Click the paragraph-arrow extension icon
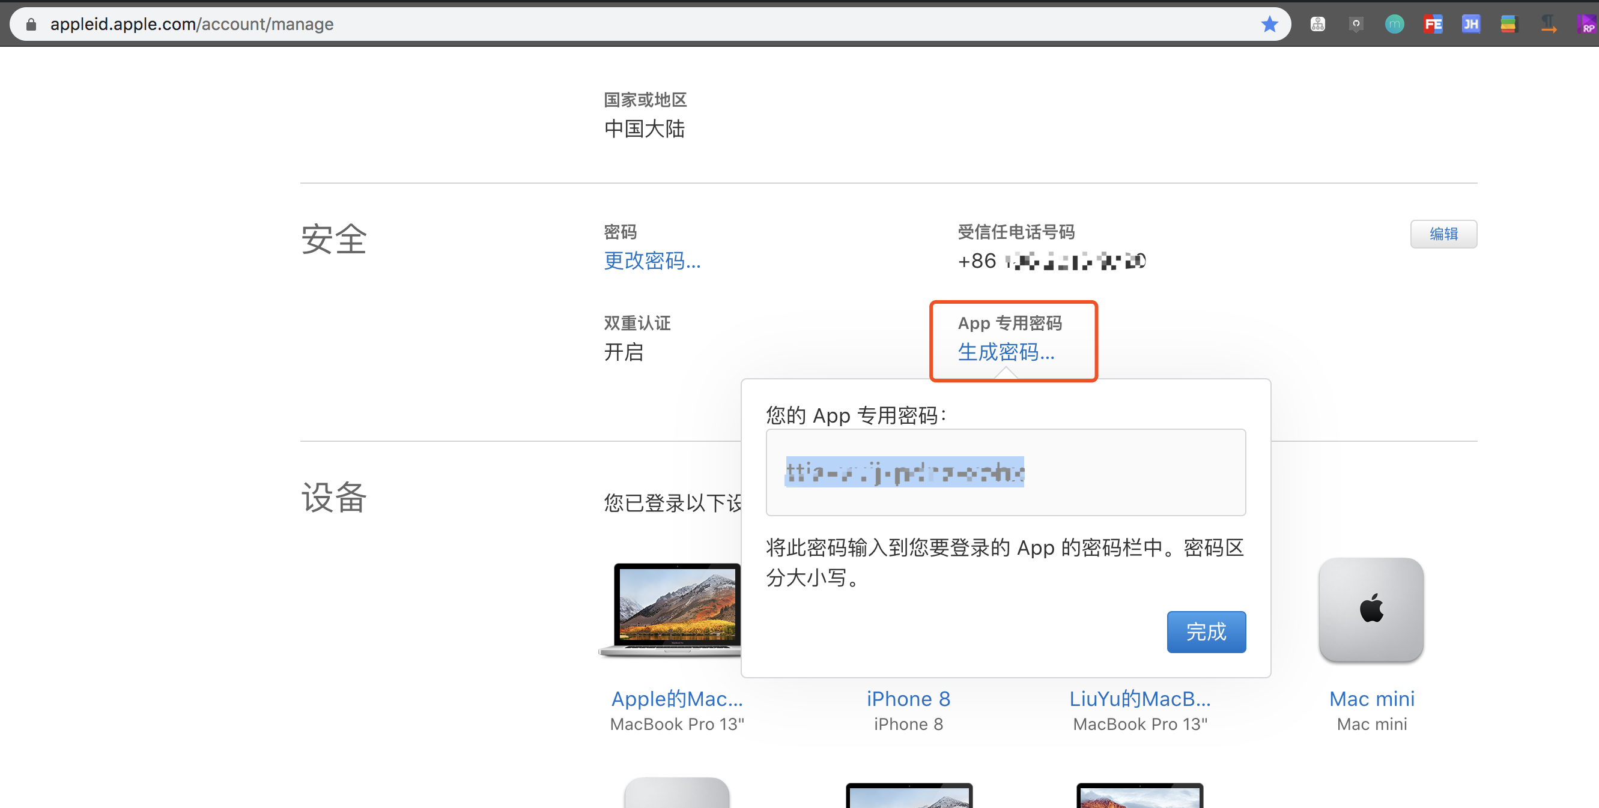1599x808 pixels. coord(1548,24)
